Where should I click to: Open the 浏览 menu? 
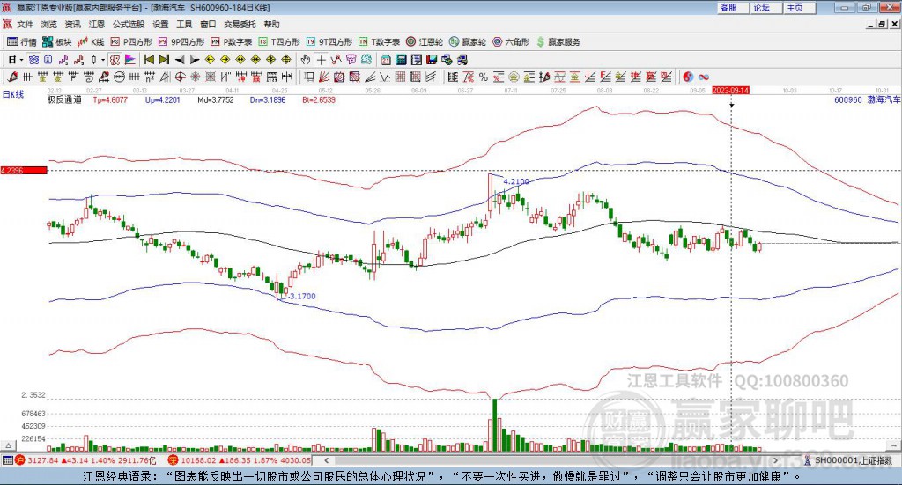[x=49, y=24]
